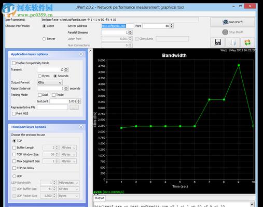Screen dimensions: 263x207
Task: Select the Server mode radio button
Action: coord(44,39)
